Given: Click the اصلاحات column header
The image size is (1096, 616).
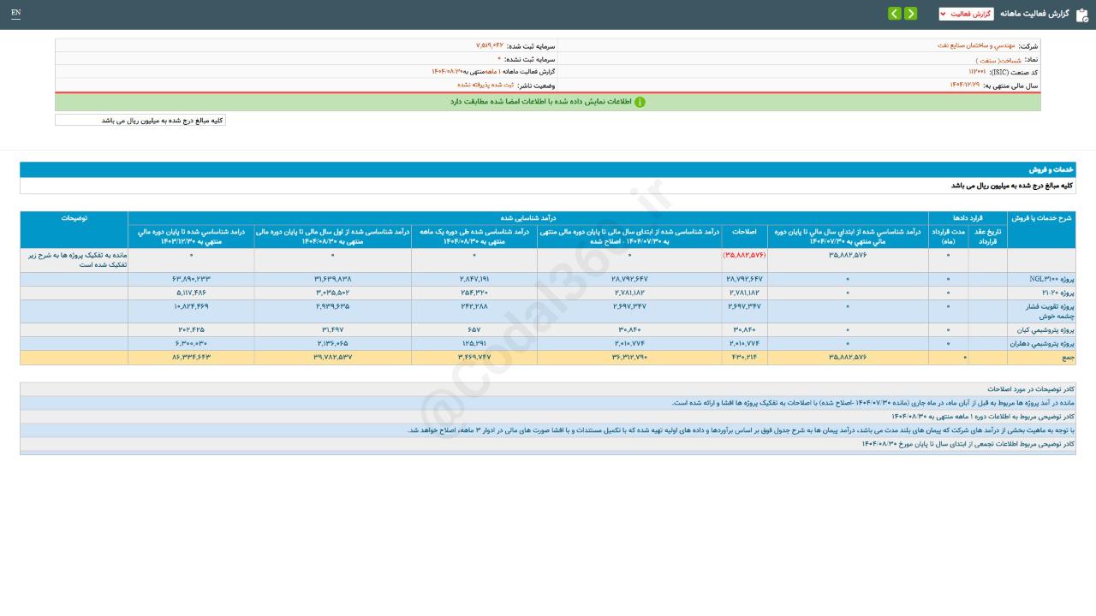Looking at the screenshot, I should 744,231.
